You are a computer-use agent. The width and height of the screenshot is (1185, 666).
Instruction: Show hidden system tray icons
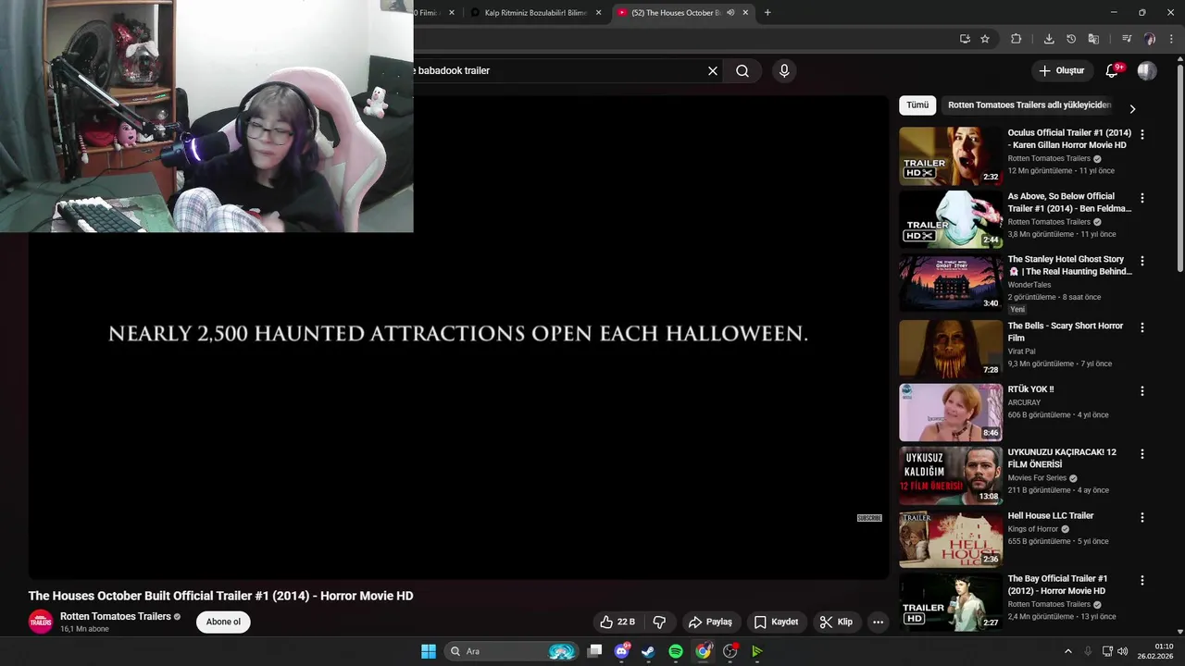click(x=1067, y=651)
